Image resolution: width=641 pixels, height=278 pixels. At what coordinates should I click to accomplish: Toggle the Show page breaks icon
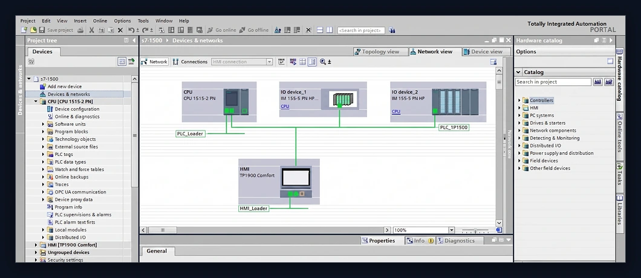pos(302,62)
